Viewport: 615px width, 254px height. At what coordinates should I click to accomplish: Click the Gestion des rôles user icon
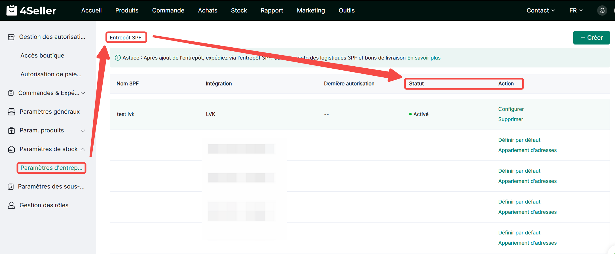11,206
